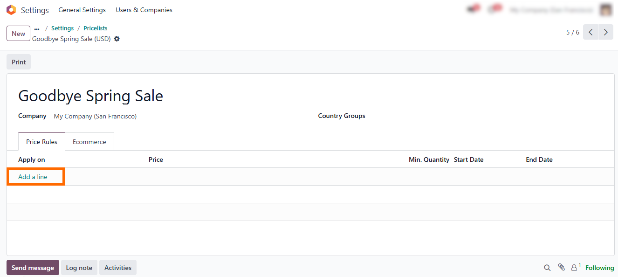Click the Print button
This screenshot has height=277, width=618.
click(x=19, y=62)
